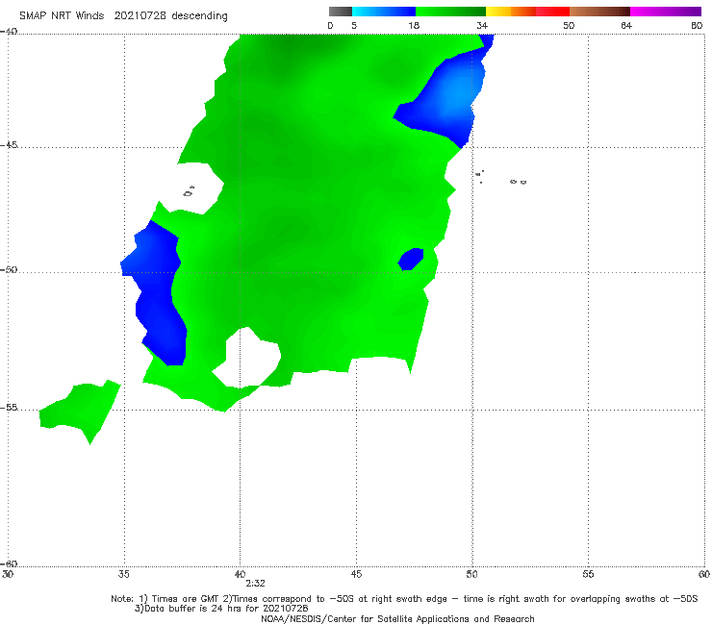Click the longitude axis label "55"
This screenshot has width=712, height=625.
tap(588, 574)
